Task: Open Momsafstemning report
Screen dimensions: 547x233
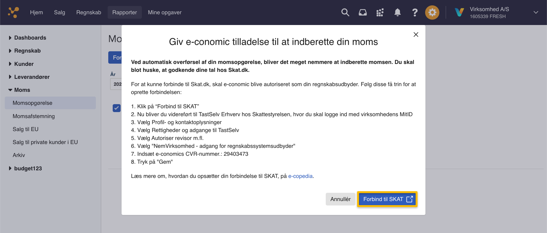Action: coord(34,116)
